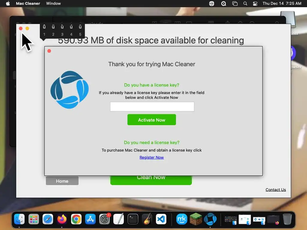Launch Google Chrome from the Dock
The width and height of the screenshot is (307, 230).
(x=76, y=219)
